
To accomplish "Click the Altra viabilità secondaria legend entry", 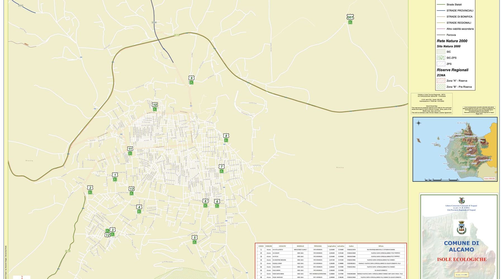I will pos(455,29).
